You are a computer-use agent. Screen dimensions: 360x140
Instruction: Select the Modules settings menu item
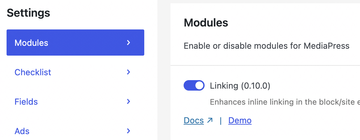tap(31, 43)
